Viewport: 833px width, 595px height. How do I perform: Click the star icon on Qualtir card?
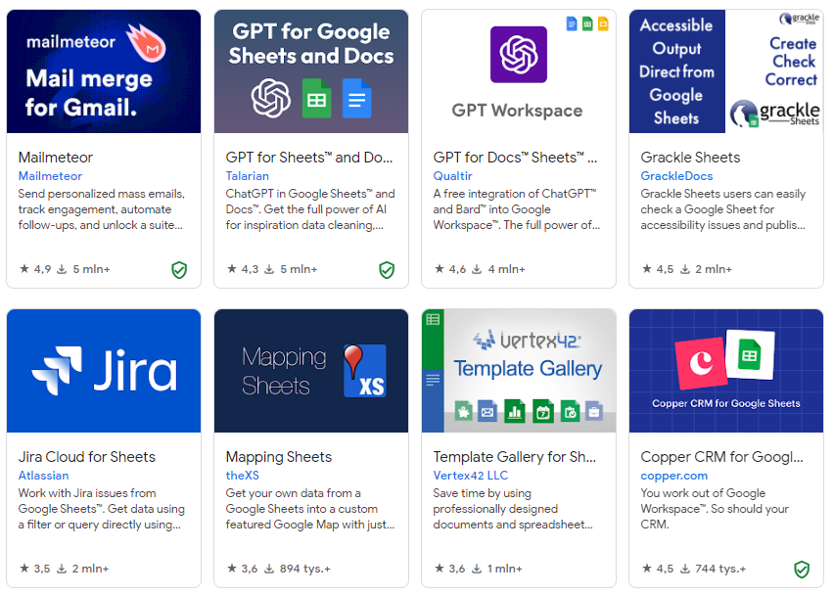pyautogui.click(x=439, y=269)
